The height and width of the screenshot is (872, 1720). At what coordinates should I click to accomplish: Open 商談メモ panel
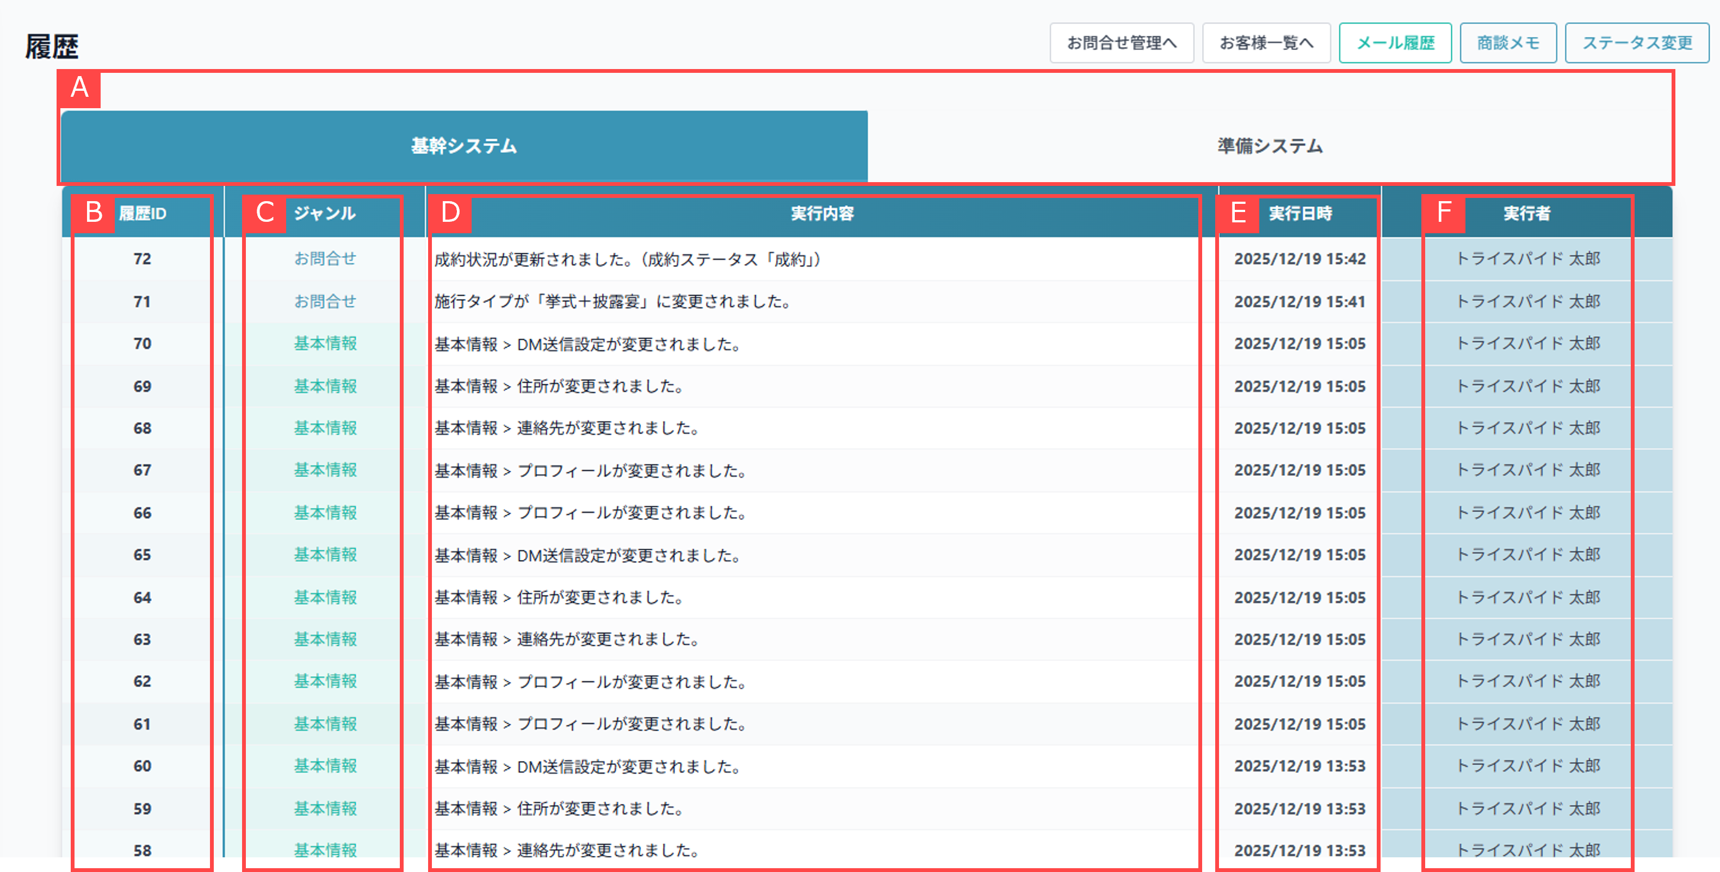[x=1508, y=42]
